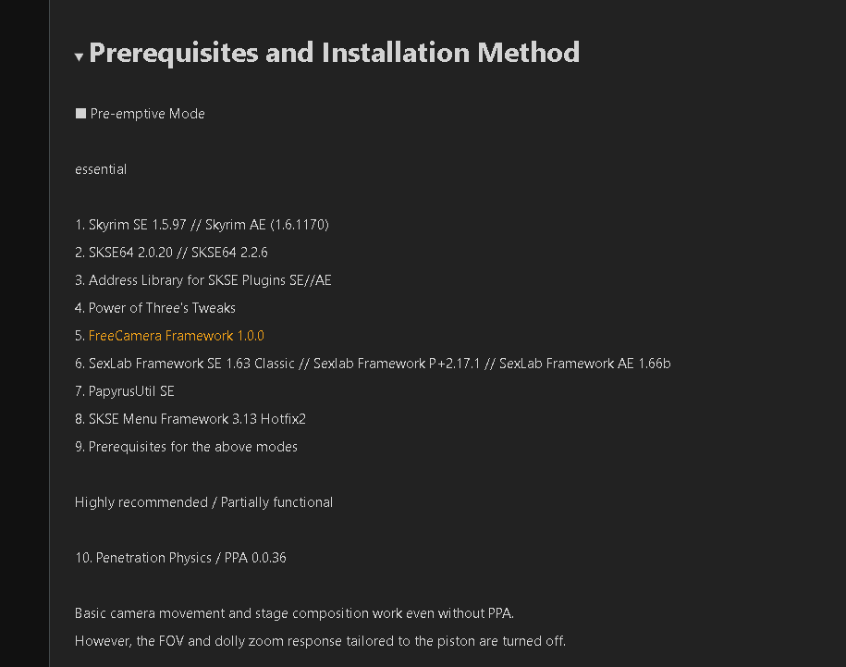Click Address Library for SKSE Plugins entry
This screenshot has height=667, width=846.
point(202,280)
